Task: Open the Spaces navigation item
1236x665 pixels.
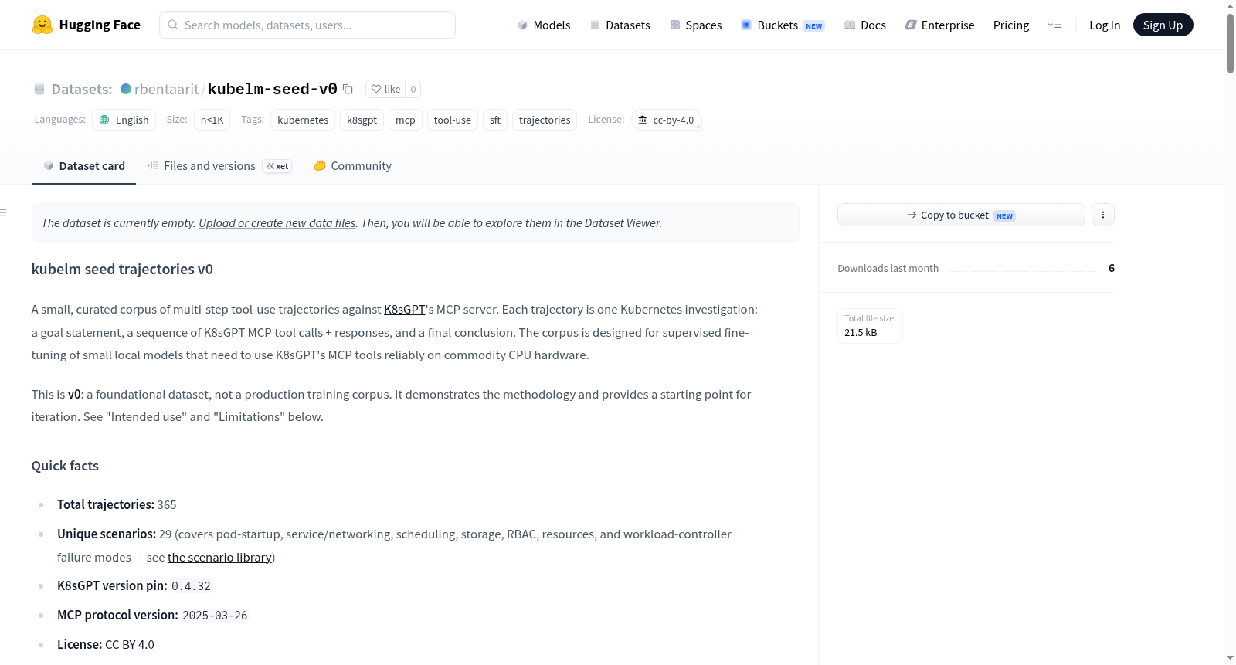Action: coord(695,25)
